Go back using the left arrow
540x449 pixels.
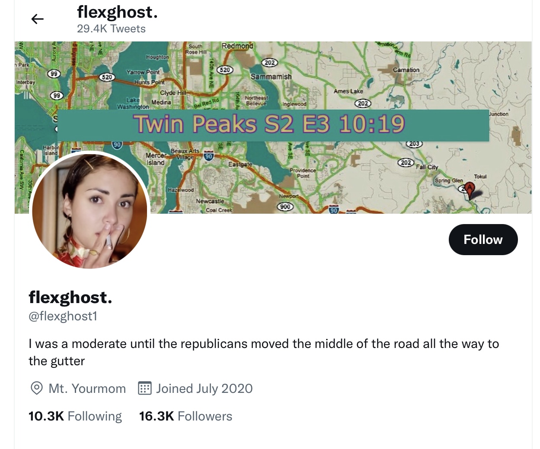(x=38, y=19)
